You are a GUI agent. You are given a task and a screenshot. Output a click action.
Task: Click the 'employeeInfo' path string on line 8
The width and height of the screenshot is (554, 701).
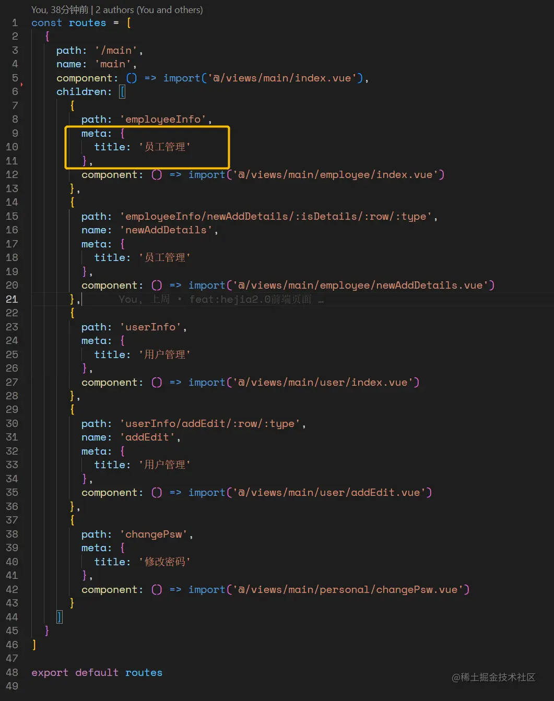163,120
